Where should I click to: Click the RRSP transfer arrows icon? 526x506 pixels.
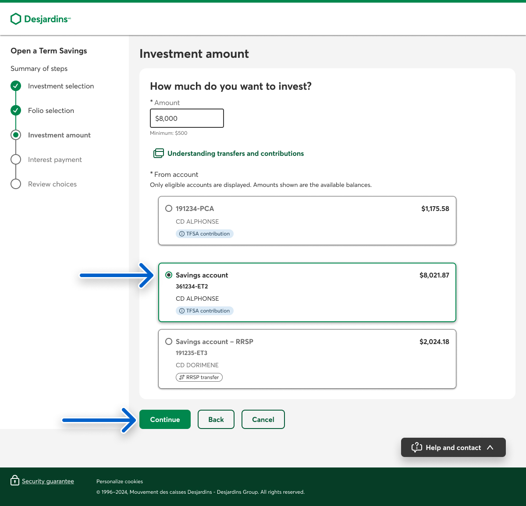coord(182,377)
